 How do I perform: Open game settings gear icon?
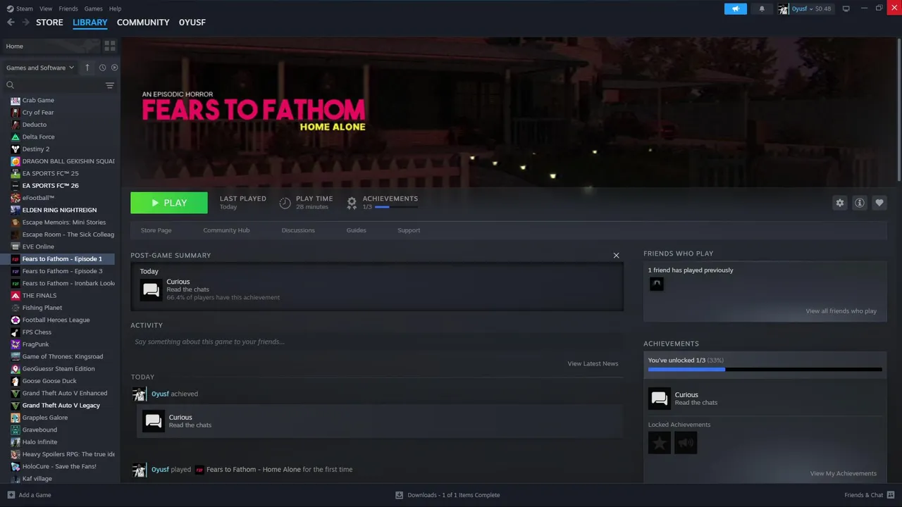(x=840, y=203)
